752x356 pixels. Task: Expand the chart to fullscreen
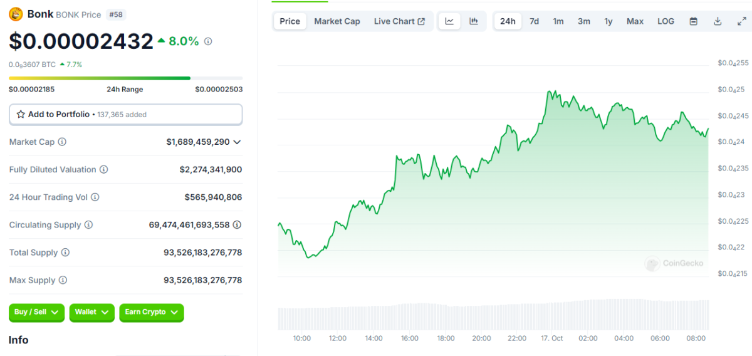point(741,21)
